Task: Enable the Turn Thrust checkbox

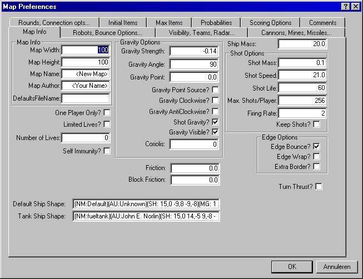Action: pyautogui.click(x=319, y=187)
